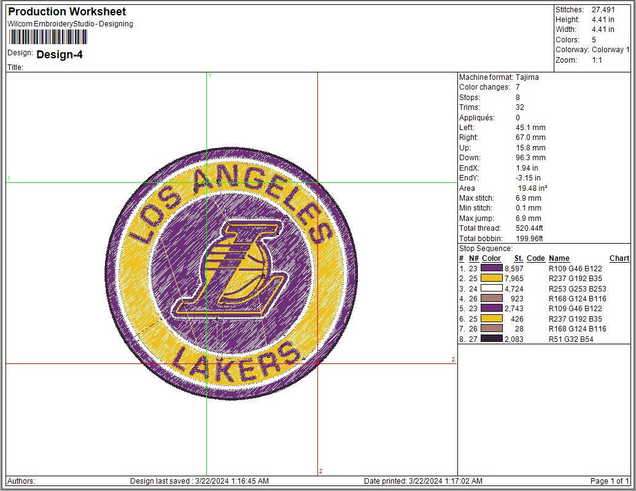Click the Color column header
The image size is (636, 491).
[491, 258]
